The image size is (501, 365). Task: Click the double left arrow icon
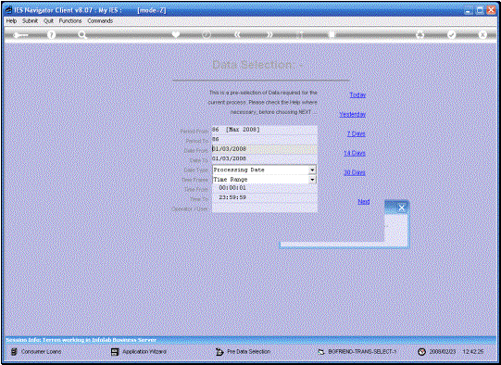pos(237,34)
